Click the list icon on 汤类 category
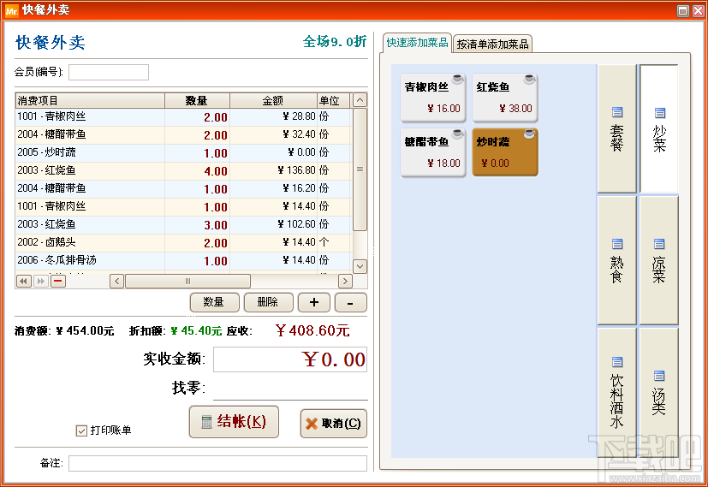 click(659, 376)
